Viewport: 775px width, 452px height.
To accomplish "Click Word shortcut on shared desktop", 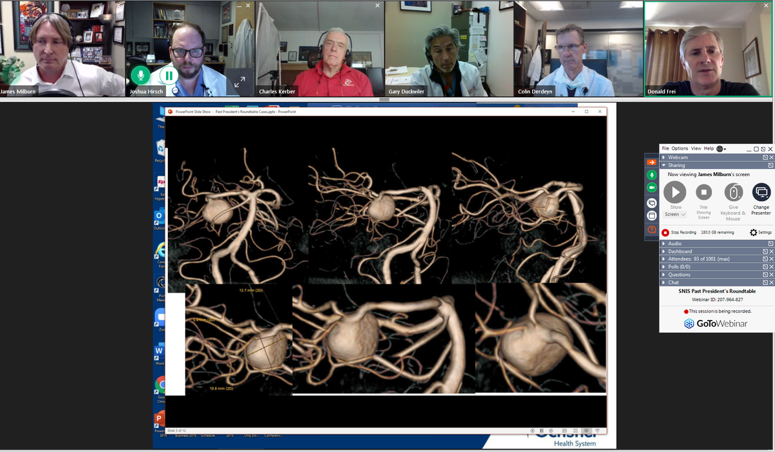I will coord(160,352).
